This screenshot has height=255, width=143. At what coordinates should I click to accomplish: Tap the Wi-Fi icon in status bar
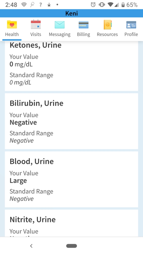[24, 5]
